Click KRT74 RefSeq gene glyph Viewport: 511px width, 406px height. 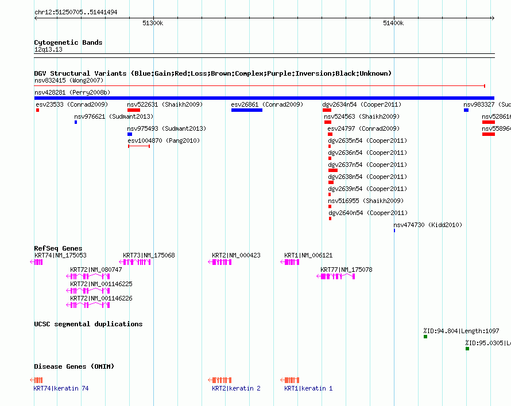pyautogui.click(x=36, y=262)
